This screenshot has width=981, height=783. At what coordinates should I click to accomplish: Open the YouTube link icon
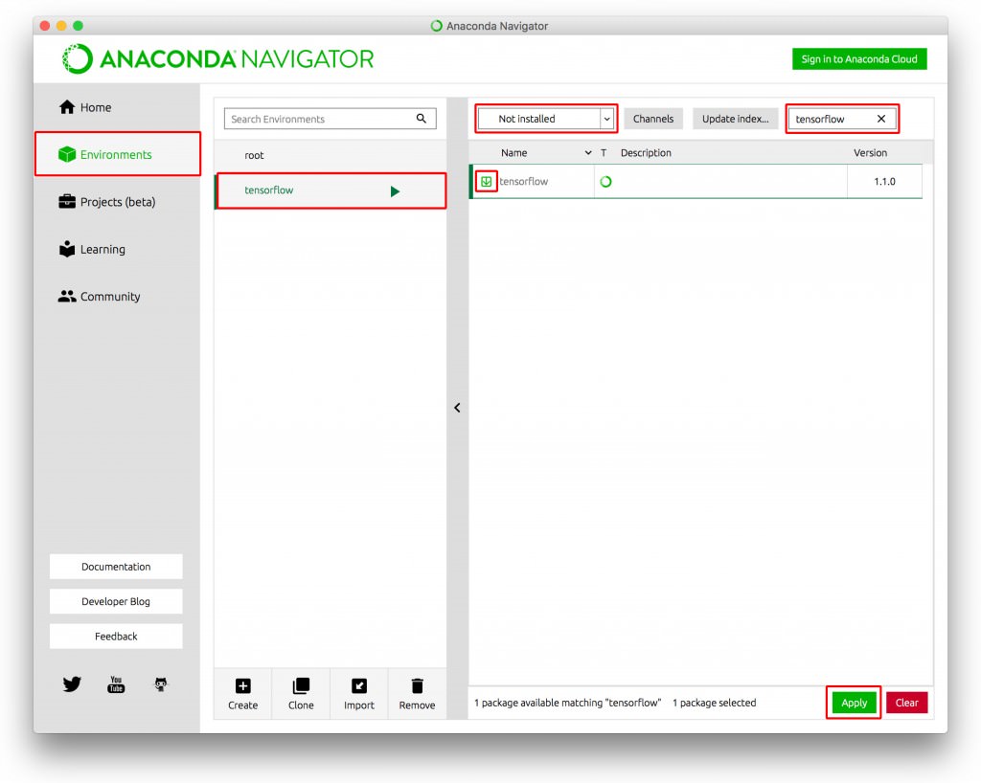click(x=116, y=684)
